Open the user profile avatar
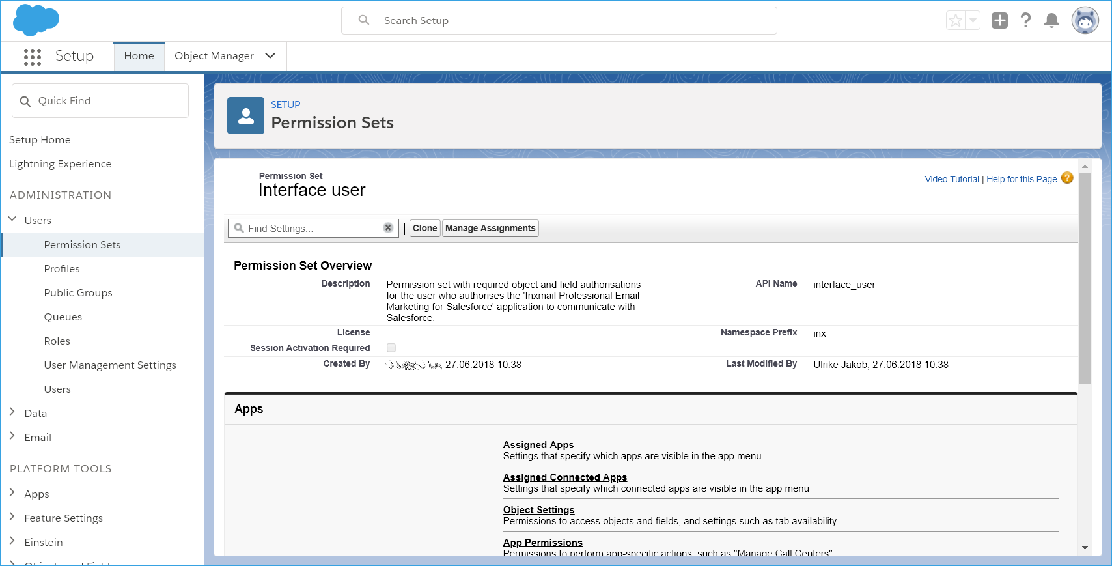This screenshot has width=1112, height=566. point(1085,21)
